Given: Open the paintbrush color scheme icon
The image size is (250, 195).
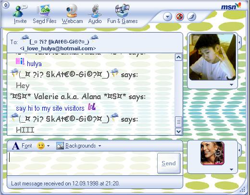Looking at the screenshot, I should [191, 17].
